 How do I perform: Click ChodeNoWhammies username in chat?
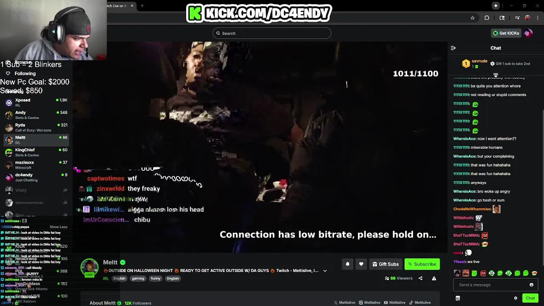click(x=472, y=209)
